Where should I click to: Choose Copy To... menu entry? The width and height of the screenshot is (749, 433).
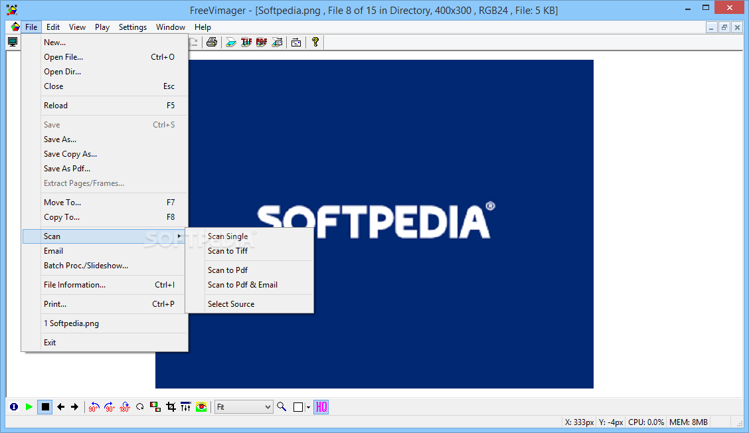tap(105, 217)
